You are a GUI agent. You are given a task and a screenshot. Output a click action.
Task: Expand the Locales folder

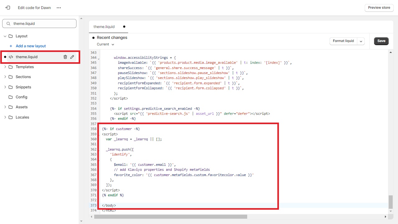coord(5,117)
